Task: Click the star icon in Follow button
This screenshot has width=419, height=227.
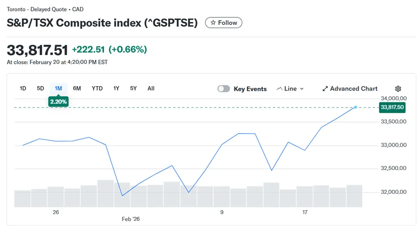Action: pyautogui.click(x=213, y=23)
